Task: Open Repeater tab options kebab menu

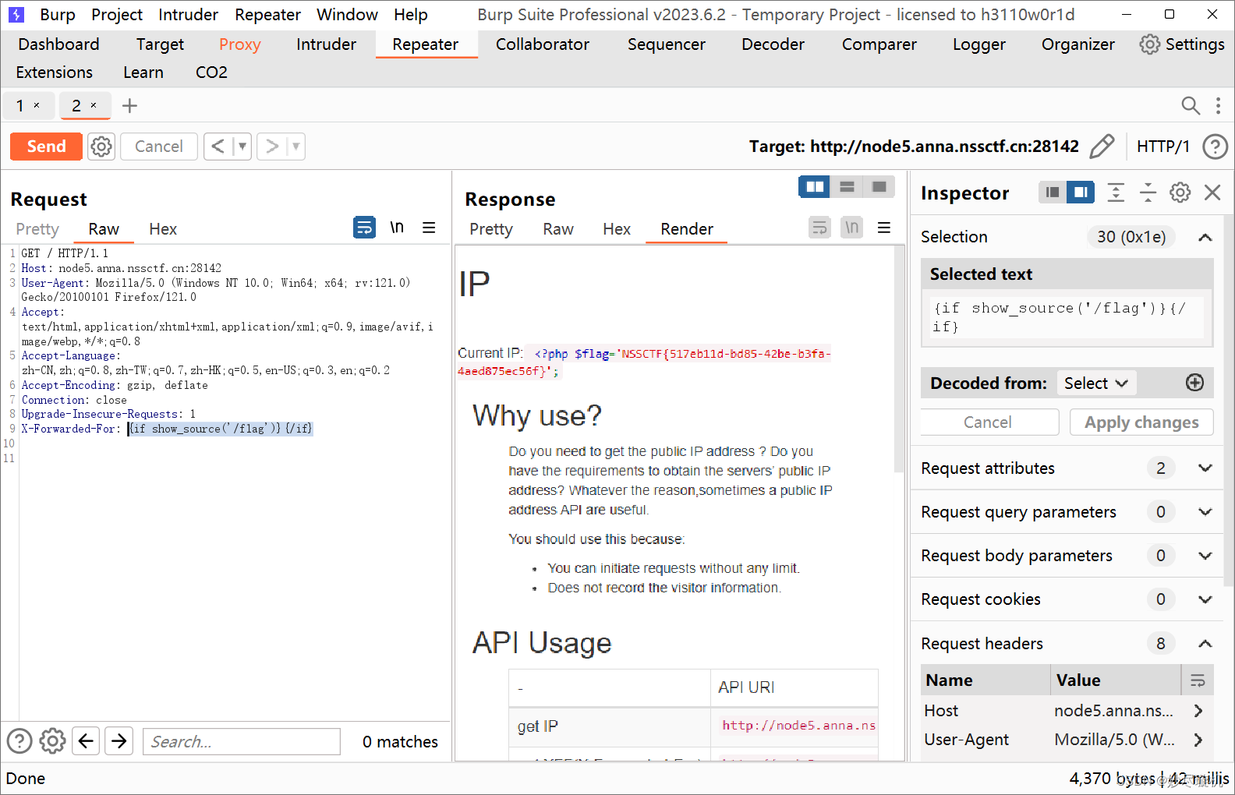Action: 1218,105
